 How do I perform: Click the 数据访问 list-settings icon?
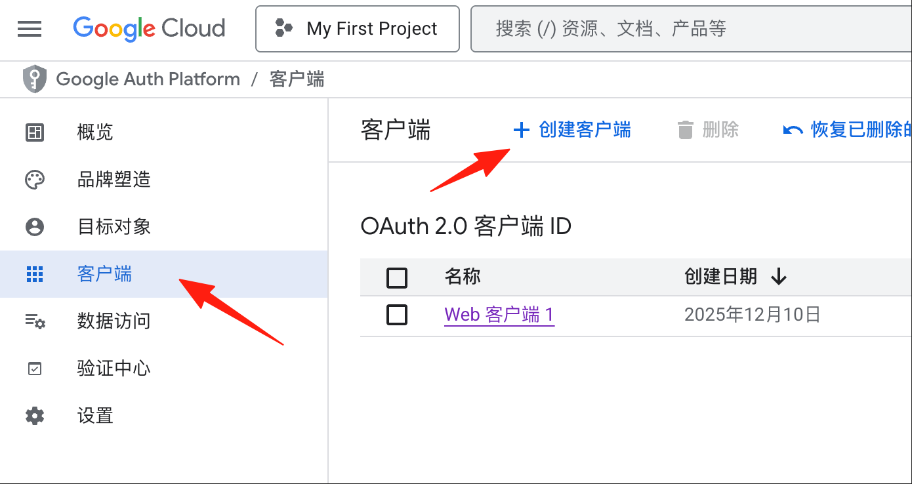point(35,321)
